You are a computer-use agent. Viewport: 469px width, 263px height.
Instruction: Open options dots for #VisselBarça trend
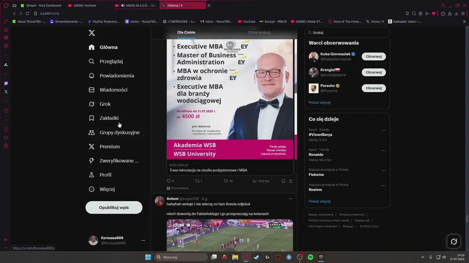click(x=384, y=130)
